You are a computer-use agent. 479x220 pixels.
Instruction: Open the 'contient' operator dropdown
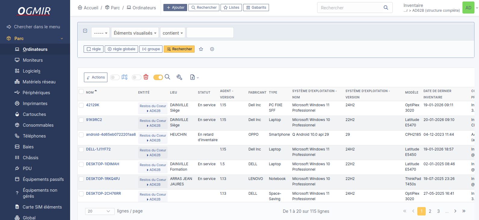coord(173,33)
